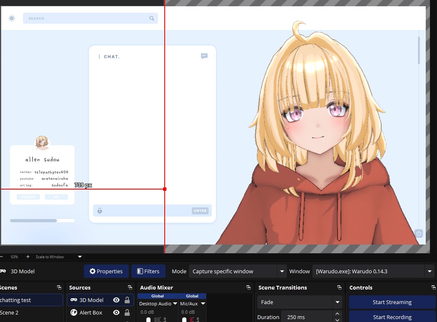Hide the Alert Box source
This screenshot has height=322, width=437.
point(116,312)
